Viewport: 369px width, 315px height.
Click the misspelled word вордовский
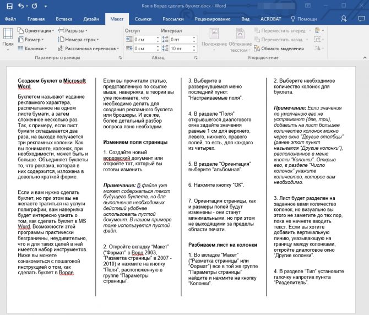click(117, 158)
